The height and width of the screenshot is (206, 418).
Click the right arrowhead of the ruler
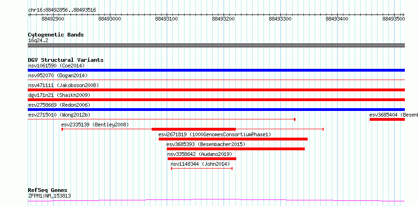point(403,15)
